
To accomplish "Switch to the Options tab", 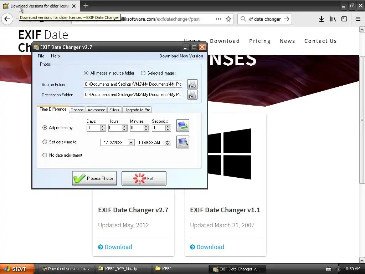I will (x=77, y=110).
